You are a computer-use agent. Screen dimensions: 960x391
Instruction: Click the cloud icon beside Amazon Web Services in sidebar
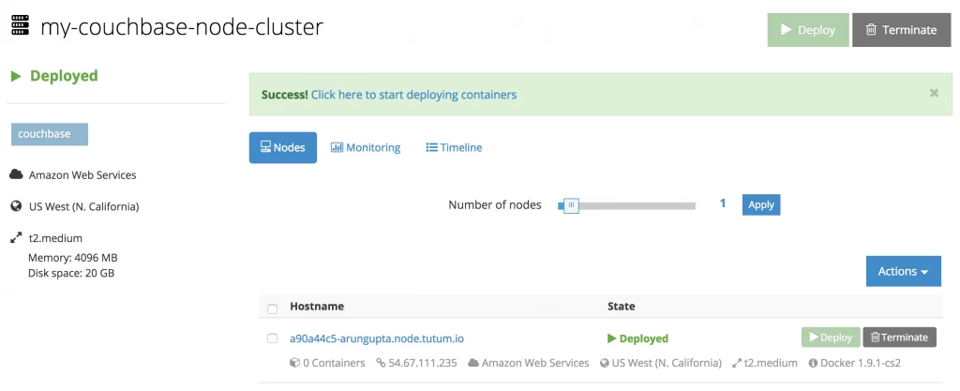click(17, 175)
